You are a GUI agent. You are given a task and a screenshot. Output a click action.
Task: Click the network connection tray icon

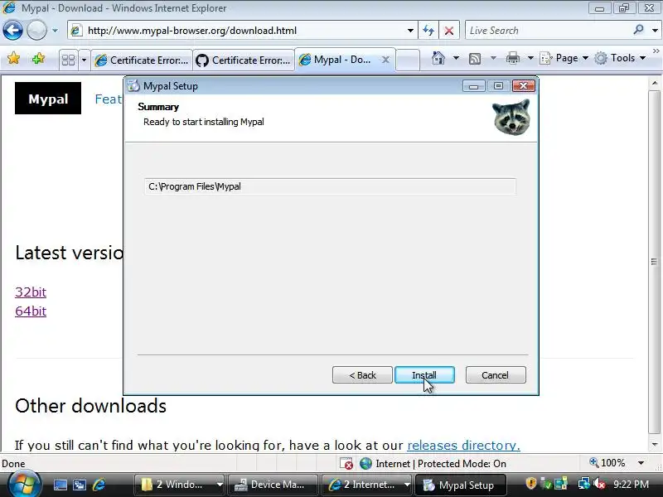pos(584,484)
